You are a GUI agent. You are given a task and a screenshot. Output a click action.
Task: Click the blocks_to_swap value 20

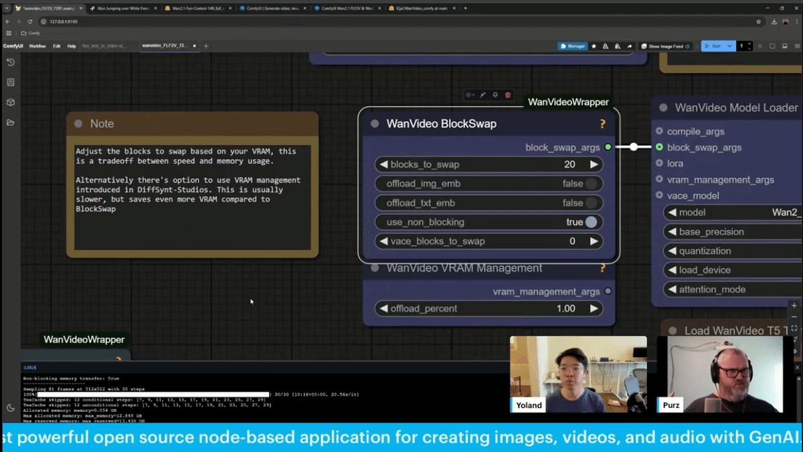(569, 164)
